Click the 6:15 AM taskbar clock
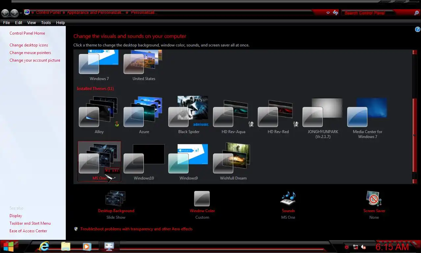Viewport: 421px width, 253px height. (x=392, y=247)
